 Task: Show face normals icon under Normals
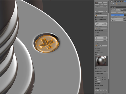[x=99, y=90]
